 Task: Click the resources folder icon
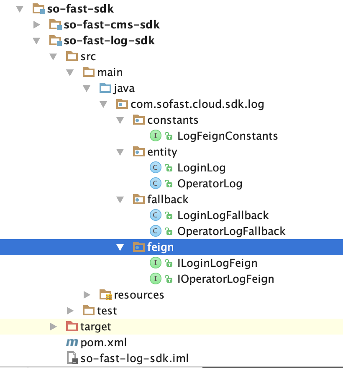[105, 295]
